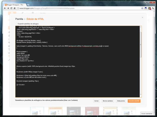Go back to Plantilla via breadcrumb

click(19, 19)
